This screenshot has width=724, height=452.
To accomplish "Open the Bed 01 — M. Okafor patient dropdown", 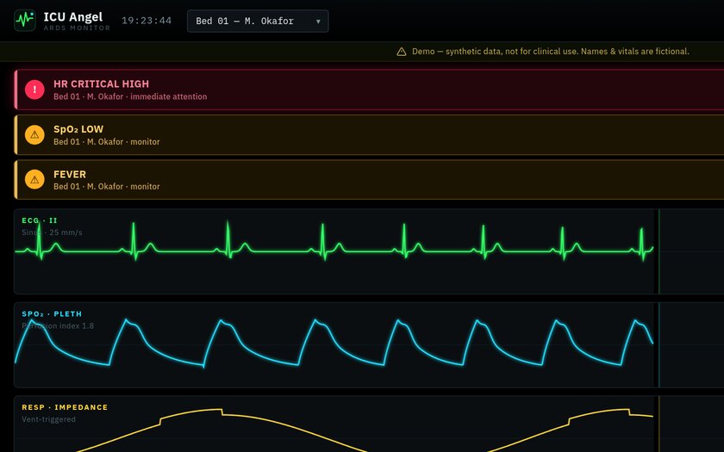I will point(258,22).
